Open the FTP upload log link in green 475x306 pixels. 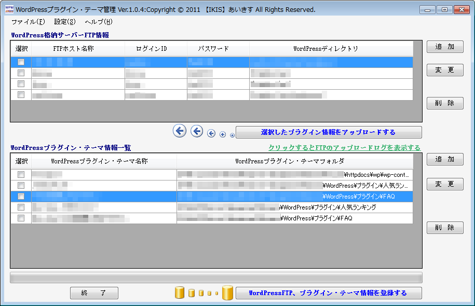click(x=344, y=148)
